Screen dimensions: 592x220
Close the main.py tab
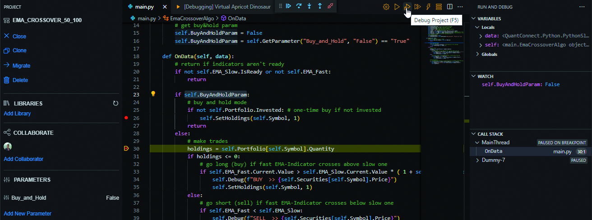point(164,7)
